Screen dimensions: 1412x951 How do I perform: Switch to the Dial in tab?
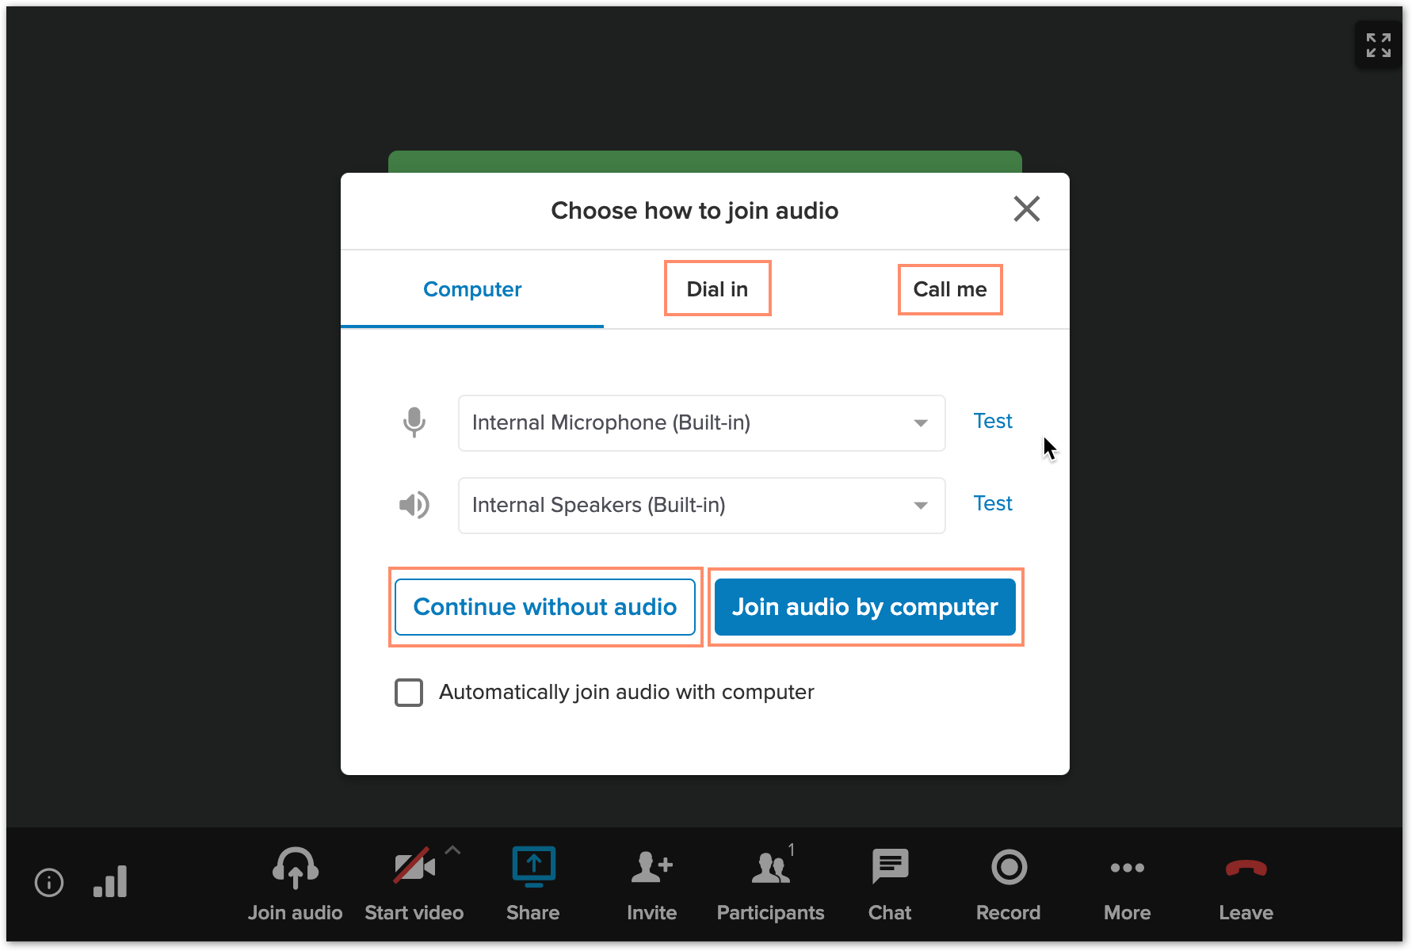[x=717, y=289]
